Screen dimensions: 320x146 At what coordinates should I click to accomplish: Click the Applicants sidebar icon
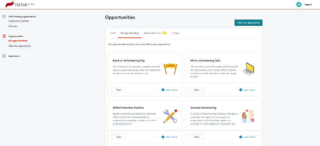click(4, 56)
